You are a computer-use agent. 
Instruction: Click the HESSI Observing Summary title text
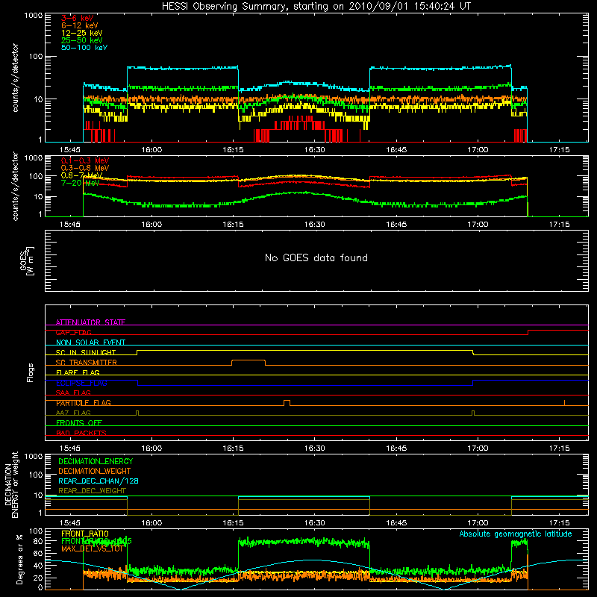click(x=316, y=7)
